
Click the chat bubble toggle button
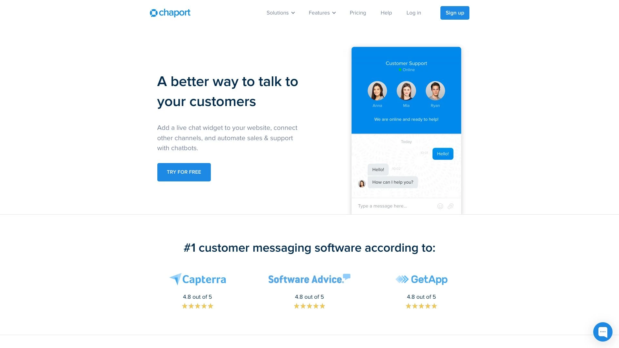(603, 332)
